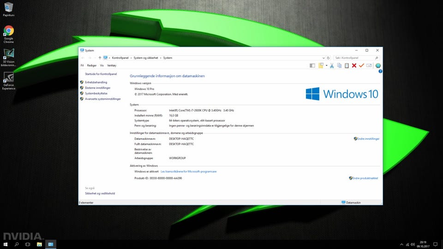The image size is (443, 249).
Task: Select the DESKTOP-HAQETTC Datamaskinnavn value
Action: (181, 139)
